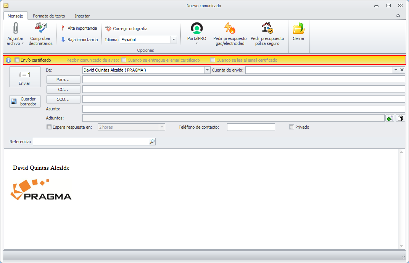Screen dimensions: 409x263
Task: Switch to the Formato de texto tab
Action: pyautogui.click(x=49, y=16)
